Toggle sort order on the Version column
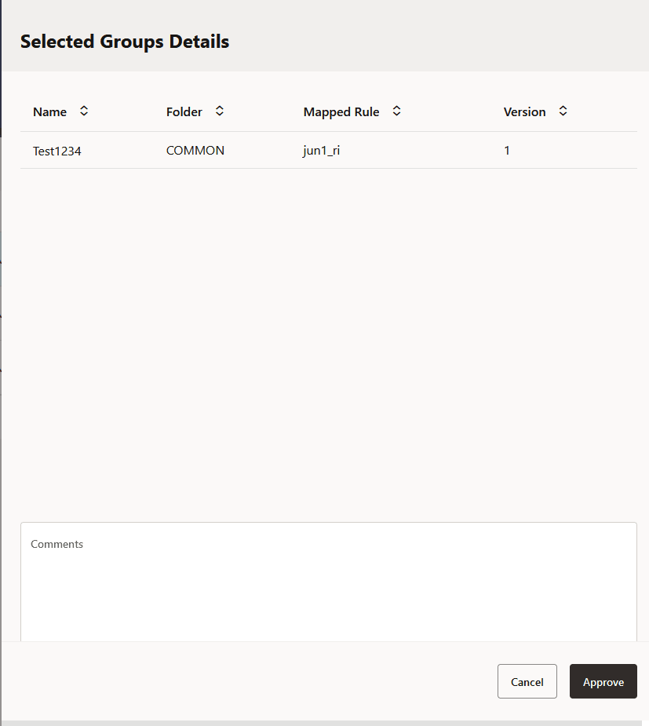The width and height of the screenshot is (649, 726). [563, 111]
